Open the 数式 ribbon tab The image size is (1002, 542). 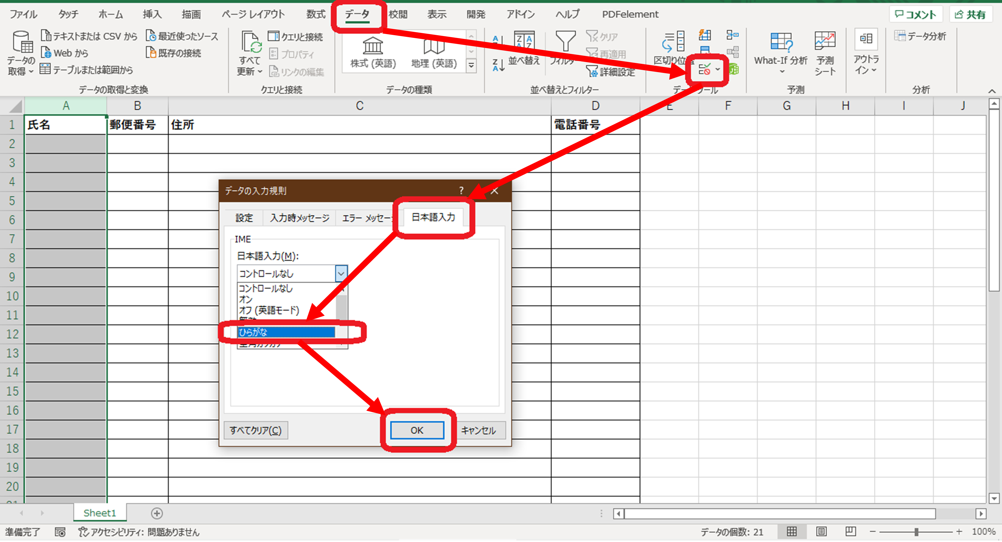point(315,14)
